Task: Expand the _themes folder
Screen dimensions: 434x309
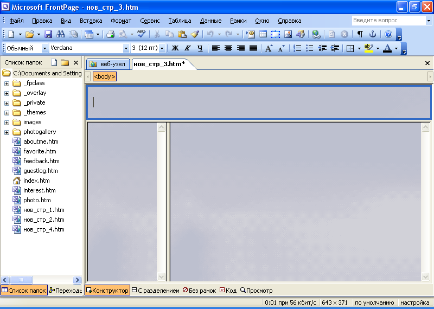Action: [x=7, y=113]
